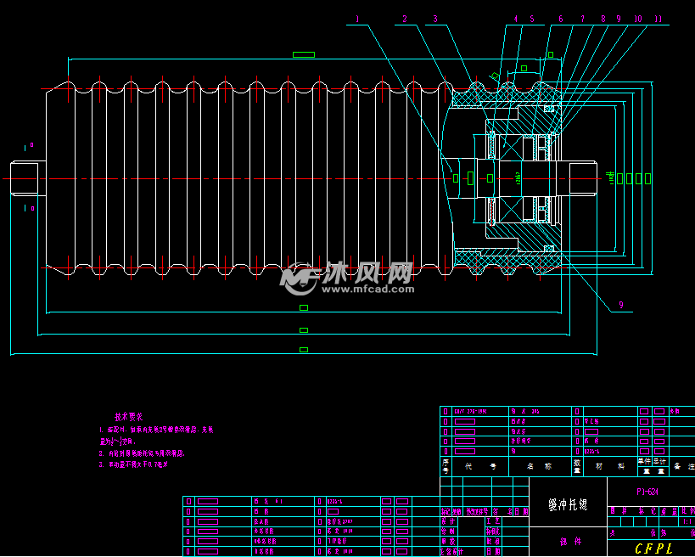Click the left shaft end stub

pyautogui.click(x=24, y=178)
